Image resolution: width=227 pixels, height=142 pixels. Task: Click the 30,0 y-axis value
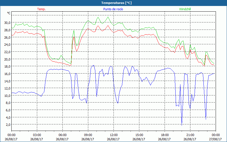click(8, 23)
